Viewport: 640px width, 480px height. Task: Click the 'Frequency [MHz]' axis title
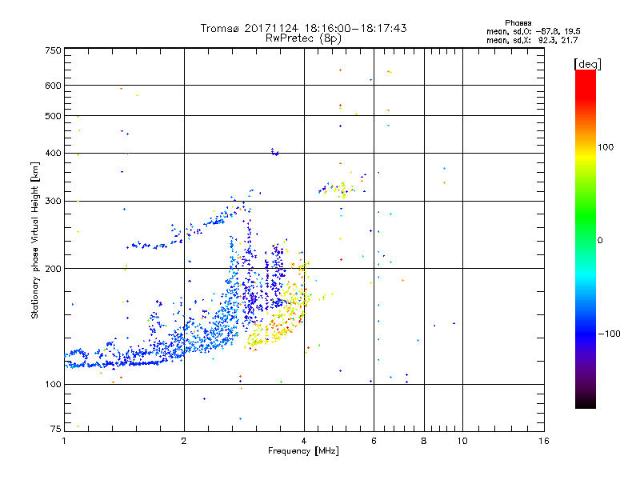click(x=303, y=451)
